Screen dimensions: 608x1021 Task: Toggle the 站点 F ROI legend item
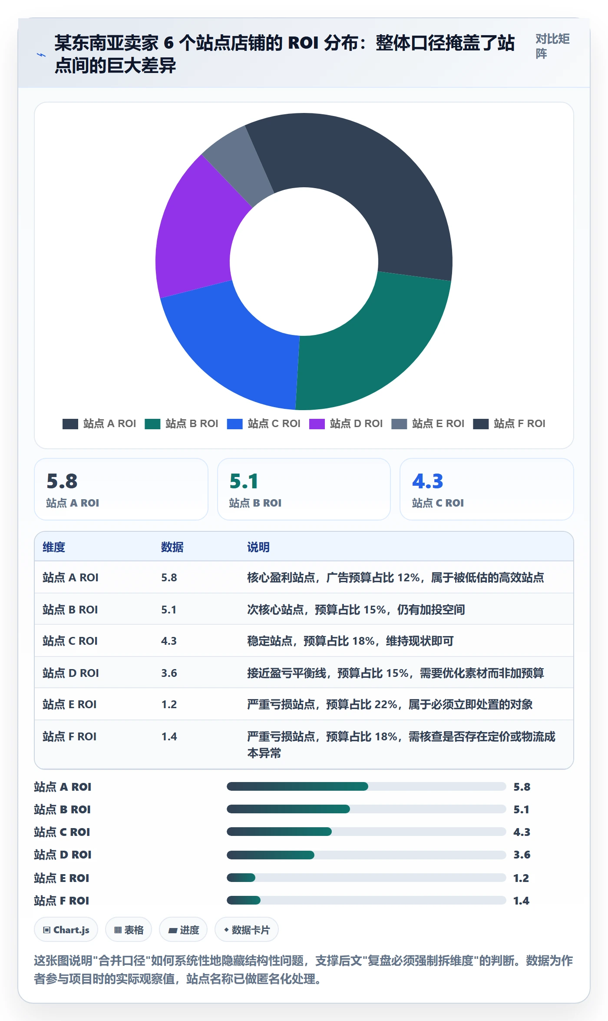click(509, 424)
